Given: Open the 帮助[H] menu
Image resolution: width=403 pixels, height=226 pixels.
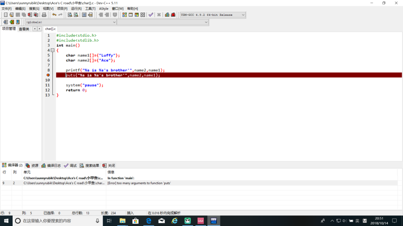Looking at the screenshot, I should click(132, 9).
